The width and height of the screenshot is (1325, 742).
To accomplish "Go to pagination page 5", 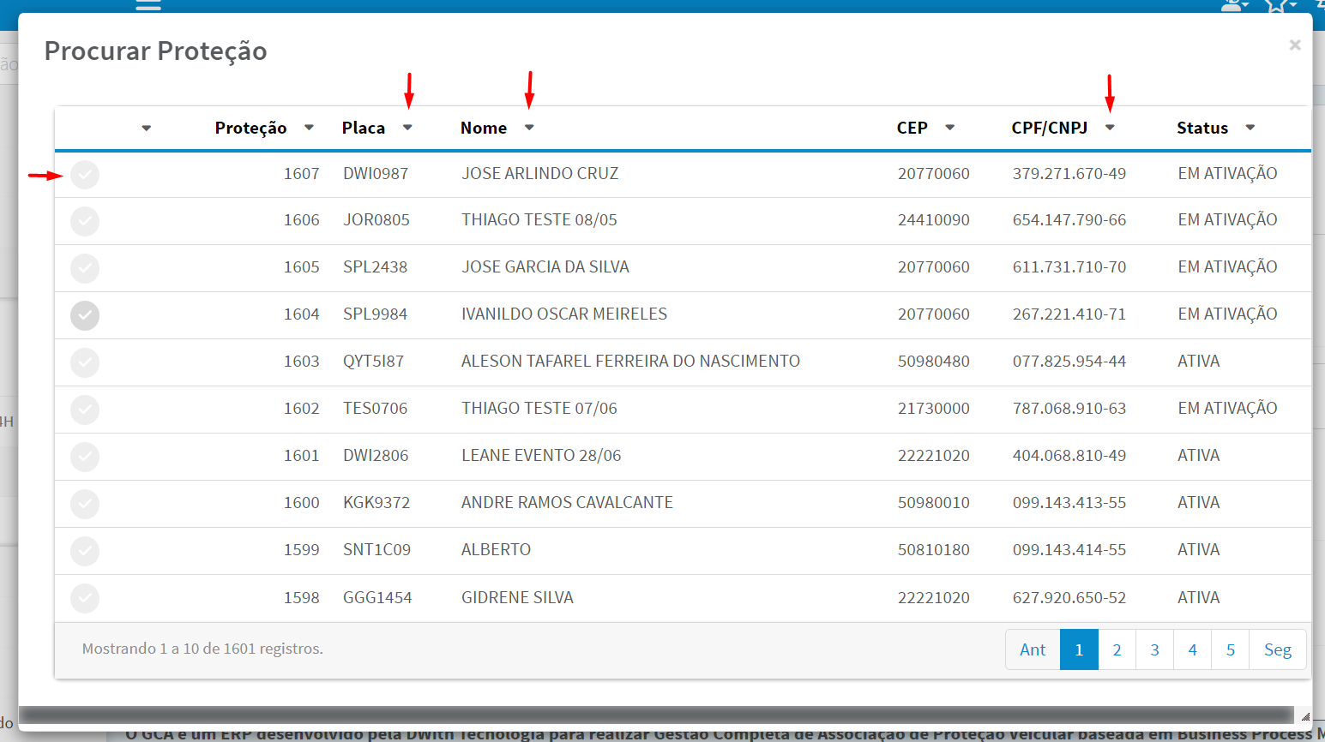I will click(x=1230, y=649).
